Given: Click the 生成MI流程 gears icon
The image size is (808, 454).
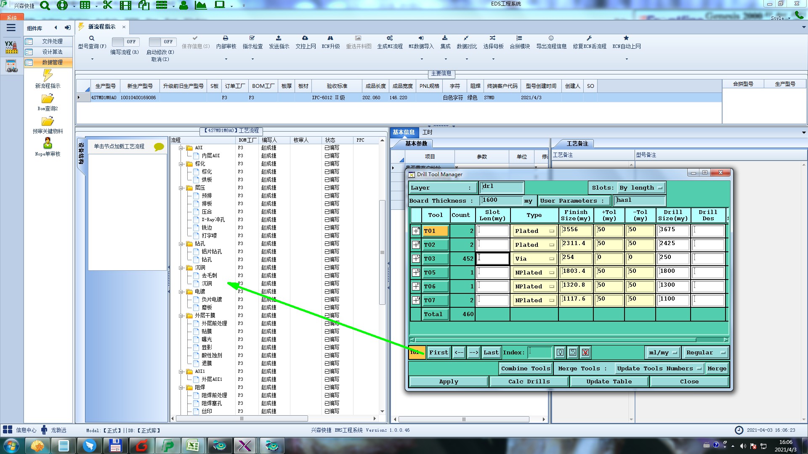Looking at the screenshot, I should click(390, 38).
